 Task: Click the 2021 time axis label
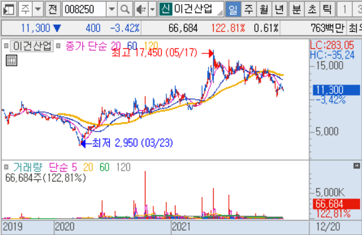[x=181, y=227]
